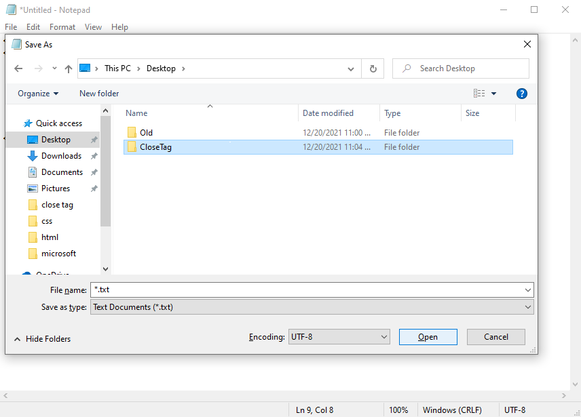Expand the address bar history dropdown
The image size is (581, 417).
[x=350, y=68]
